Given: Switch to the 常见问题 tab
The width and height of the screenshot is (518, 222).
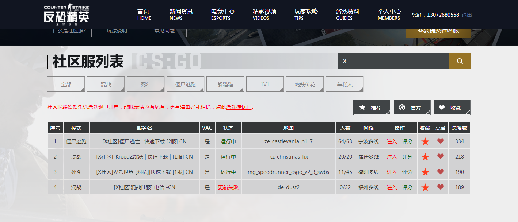Looking at the screenshot, I should [164, 31].
